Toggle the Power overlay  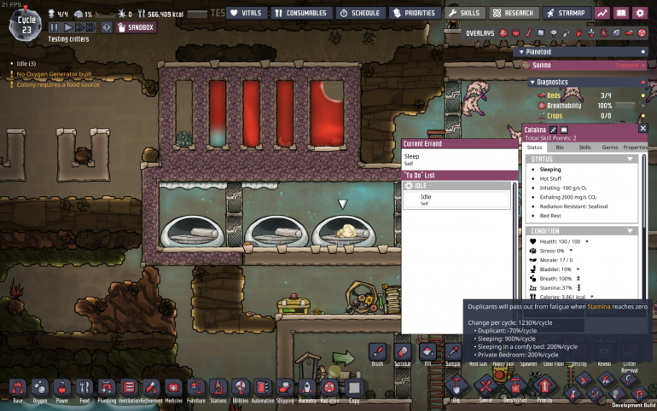pos(516,32)
